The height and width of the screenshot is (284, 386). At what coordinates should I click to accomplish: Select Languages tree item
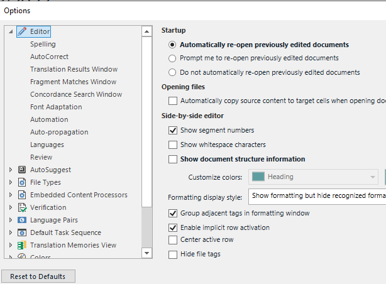coord(47,145)
